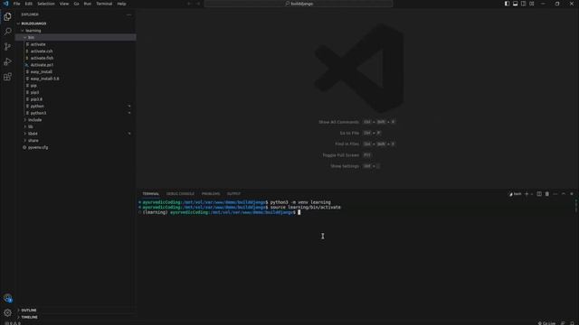This screenshot has height=325, width=579.
Task: Toggle the secondary side bar layout icon
Action: [x=524, y=4]
